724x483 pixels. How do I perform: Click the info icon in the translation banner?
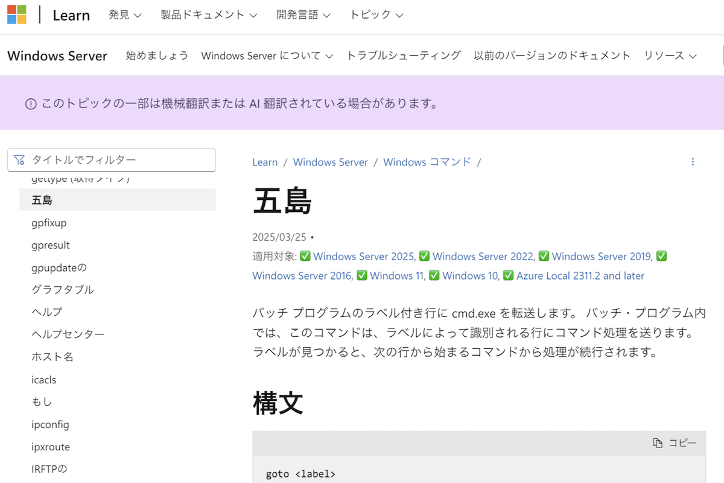click(30, 104)
